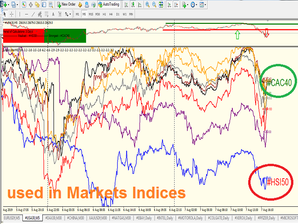Viewport: 298px width, 224px height.
Task: Switch chart to line chart style
Action: (x=140, y=5)
